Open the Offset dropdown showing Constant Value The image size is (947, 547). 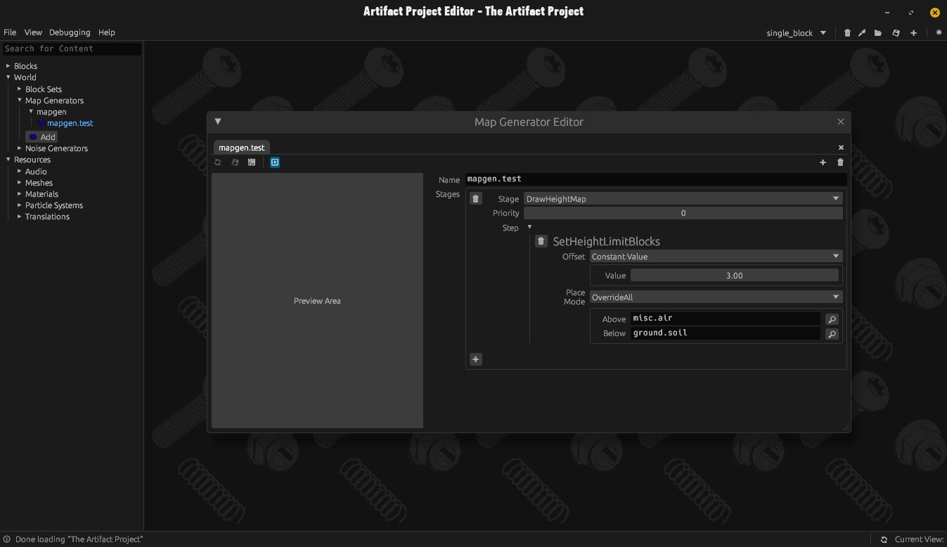point(715,257)
